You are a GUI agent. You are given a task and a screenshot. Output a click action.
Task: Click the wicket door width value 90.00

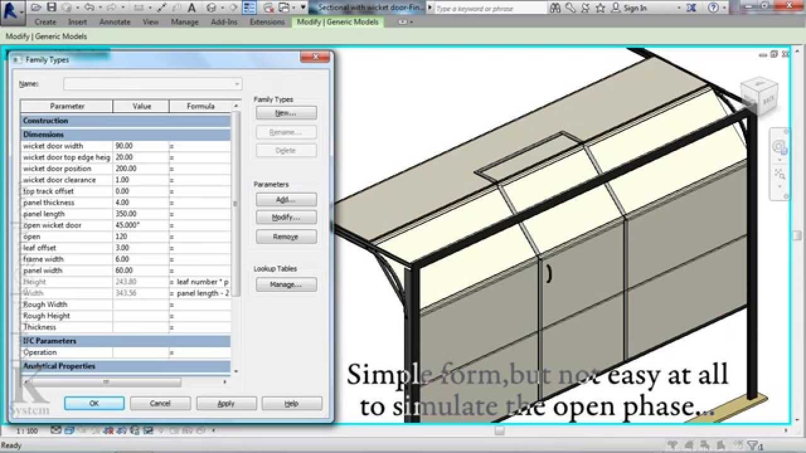(141, 146)
